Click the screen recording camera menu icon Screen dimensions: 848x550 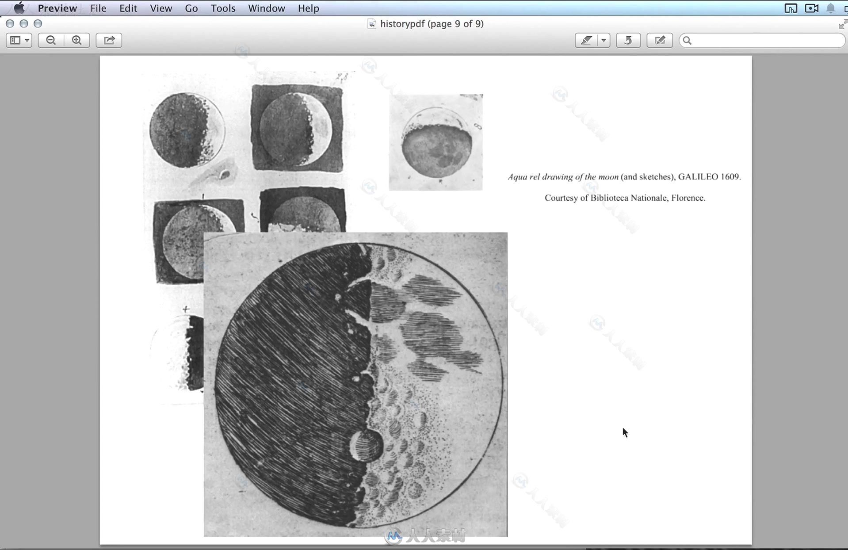point(811,8)
